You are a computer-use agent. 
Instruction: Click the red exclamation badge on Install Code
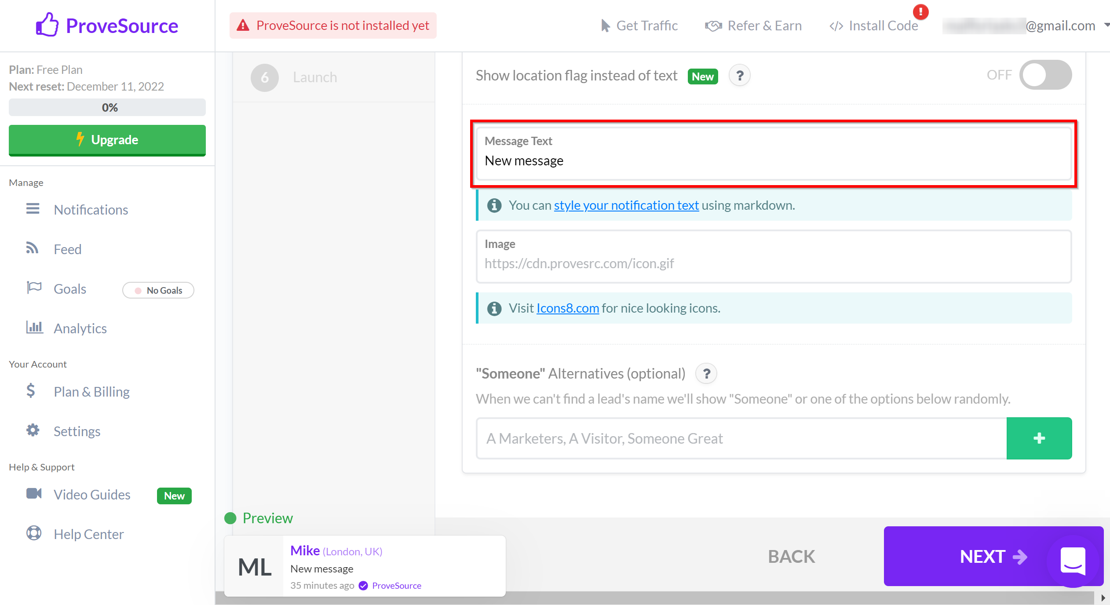coord(920,12)
